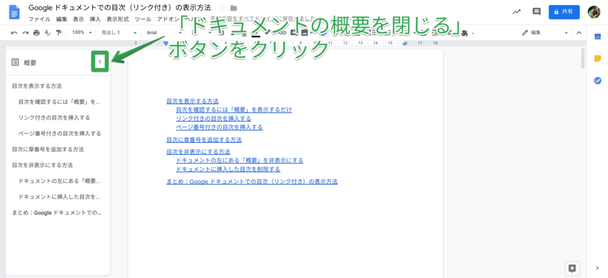The image size is (608, 278).
Task: Select outline item 目次を表示する方法
Action: click(37, 86)
